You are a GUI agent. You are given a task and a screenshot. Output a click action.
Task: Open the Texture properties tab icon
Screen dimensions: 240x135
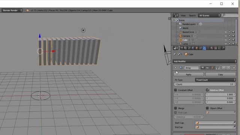[216, 48]
